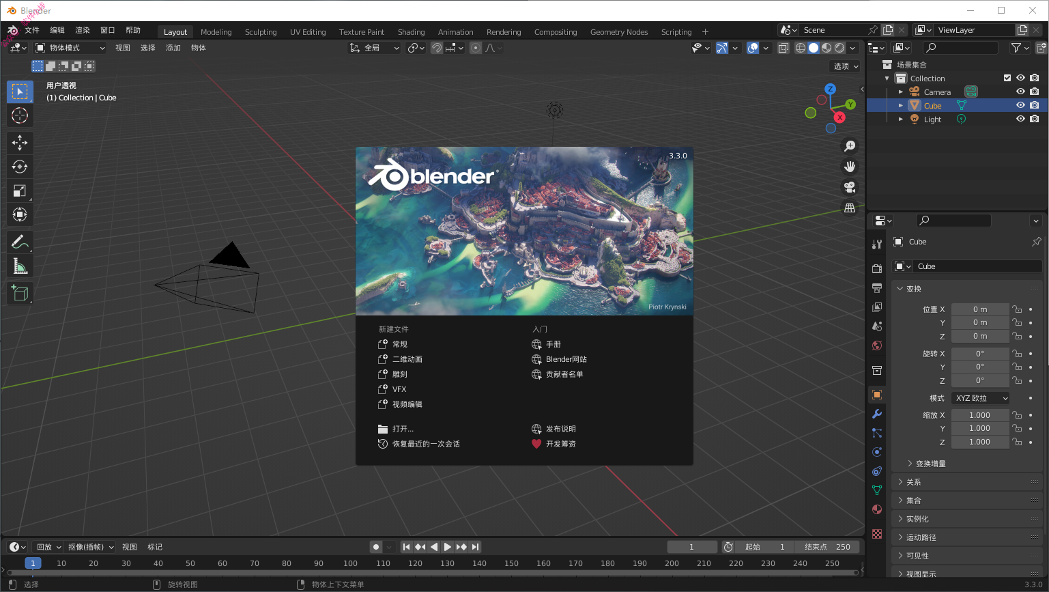Click the viewport zoom magnifier icon

point(850,146)
